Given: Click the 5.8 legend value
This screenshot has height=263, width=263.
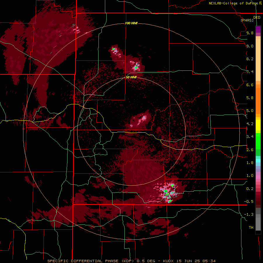Looking at the screenshot, I should coord(250,98).
